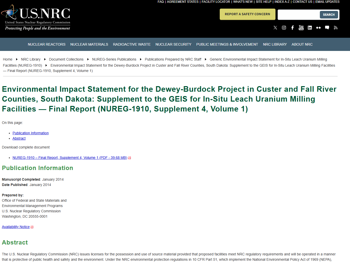Open Public Meetings & Involvement menu
Image resolution: width=350 pixels, height=263 pixels.
point(227,44)
